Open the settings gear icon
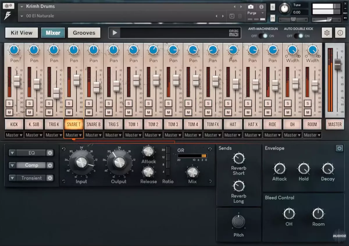This screenshot has height=246, width=349. (327, 33)
